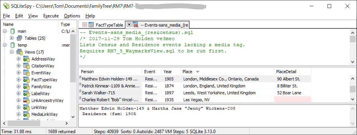The height and width of the screenshot is (135, 357).
Task: Select the Patrick Kinnear-1109 result row
Action: tap(195, 86)
